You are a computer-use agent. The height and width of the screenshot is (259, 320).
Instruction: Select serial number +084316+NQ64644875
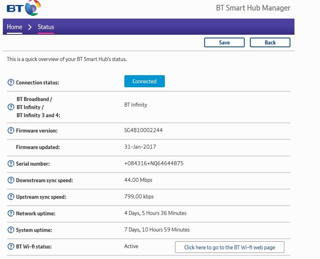click(154, 163)
